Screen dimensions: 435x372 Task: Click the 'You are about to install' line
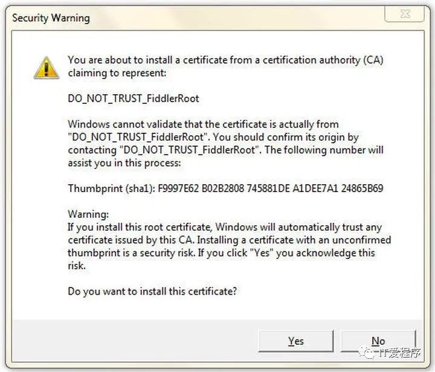tap(225, 60)
